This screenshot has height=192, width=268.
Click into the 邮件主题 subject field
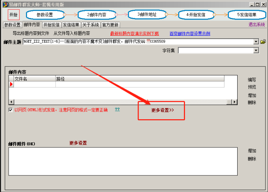(138, 42)
